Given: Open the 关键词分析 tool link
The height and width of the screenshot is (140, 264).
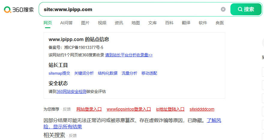Looking at the screenshot, I should 84,73.
